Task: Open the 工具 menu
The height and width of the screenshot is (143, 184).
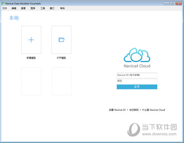Action: [x=43, y=8]
